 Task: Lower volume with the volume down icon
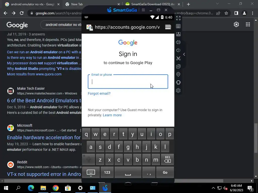(x=178, y=50)
